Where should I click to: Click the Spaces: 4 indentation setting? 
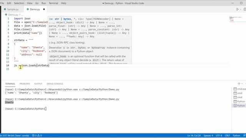point(208,135)
